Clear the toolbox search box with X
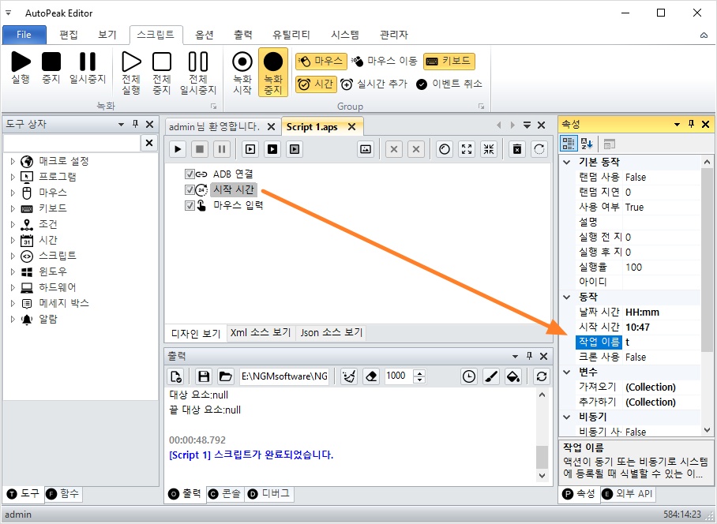Image resolution: width=717 pixels, height=524 pixels. (x=149, y=143)
